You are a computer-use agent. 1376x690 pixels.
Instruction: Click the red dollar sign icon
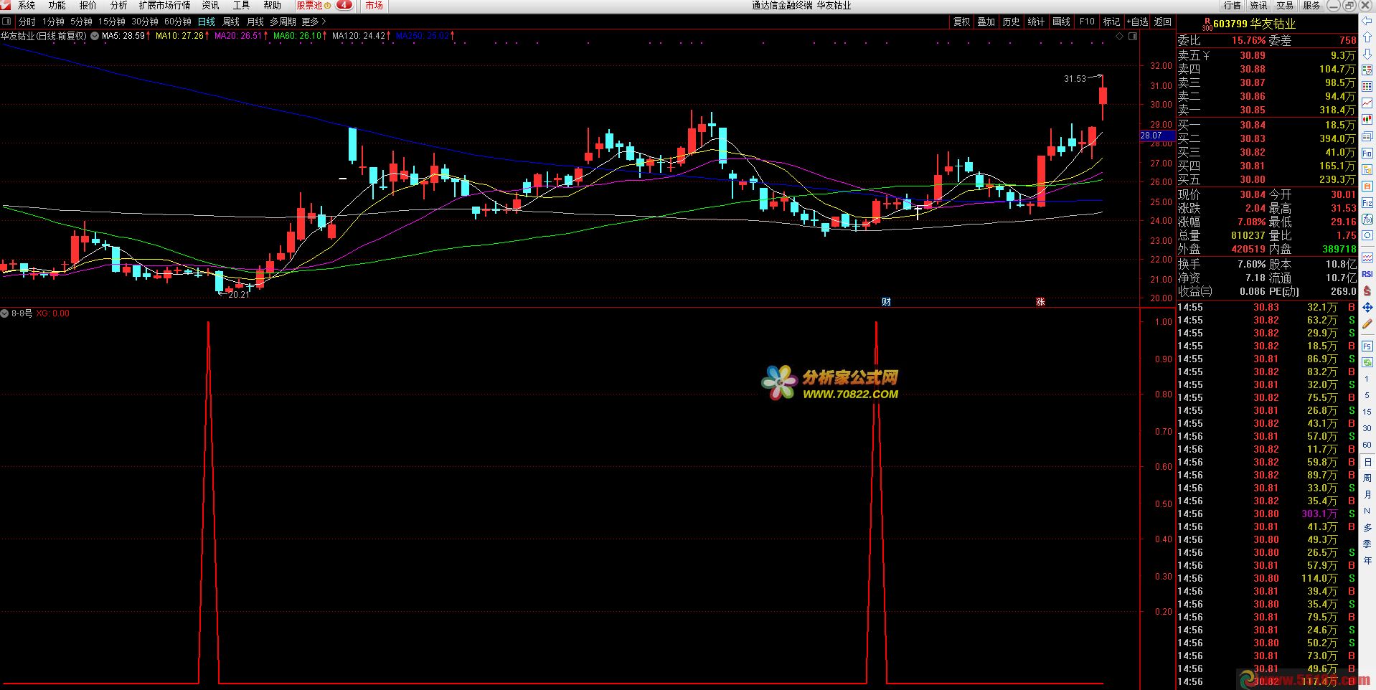[x=1367, y=291]
